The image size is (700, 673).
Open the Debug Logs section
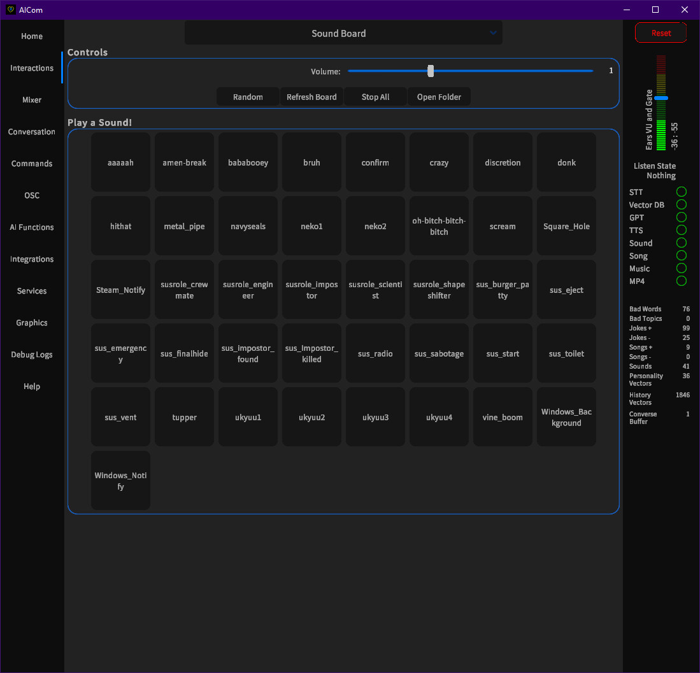pos(31,355)
